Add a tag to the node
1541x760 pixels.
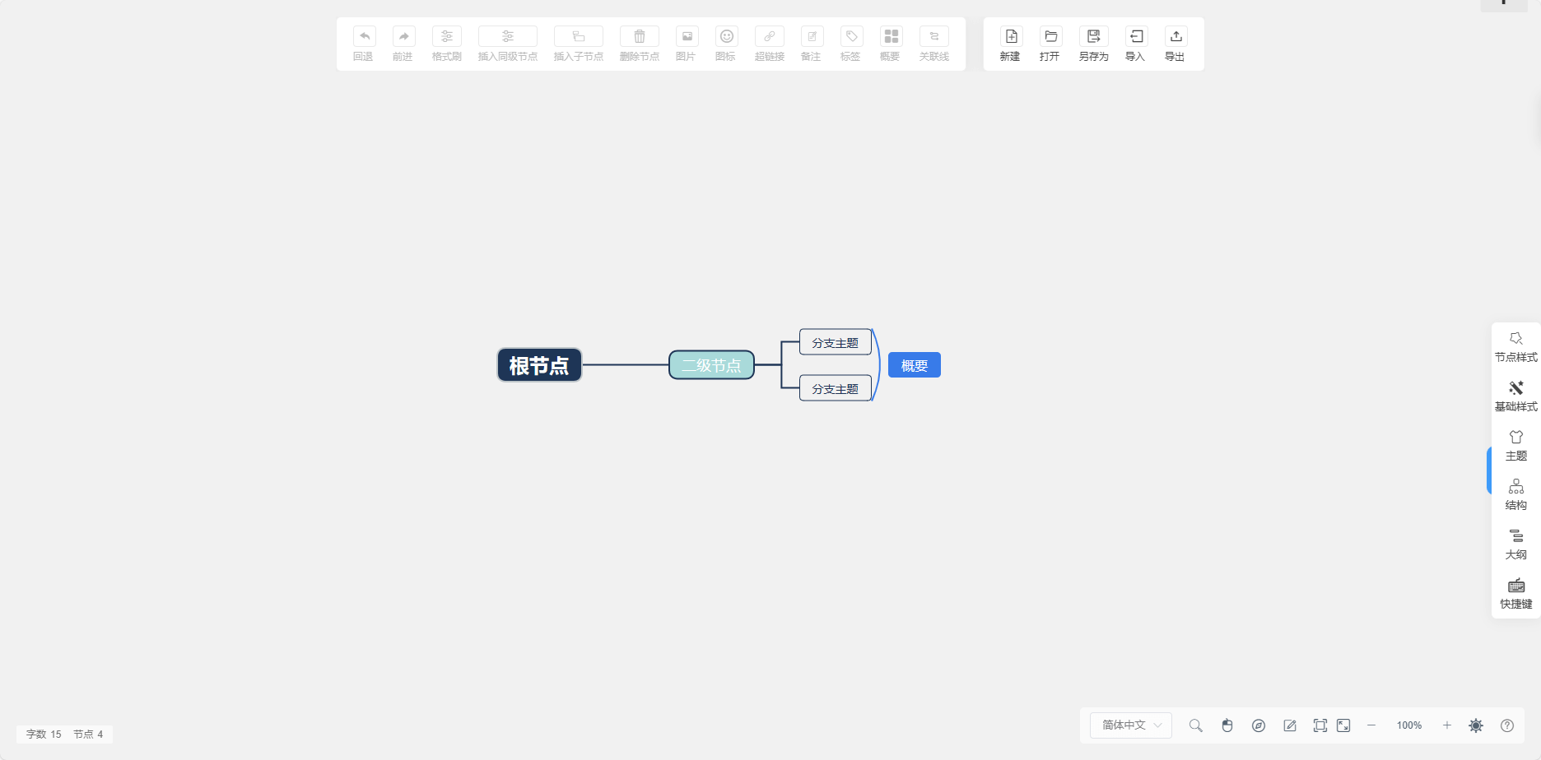[850, 43]
